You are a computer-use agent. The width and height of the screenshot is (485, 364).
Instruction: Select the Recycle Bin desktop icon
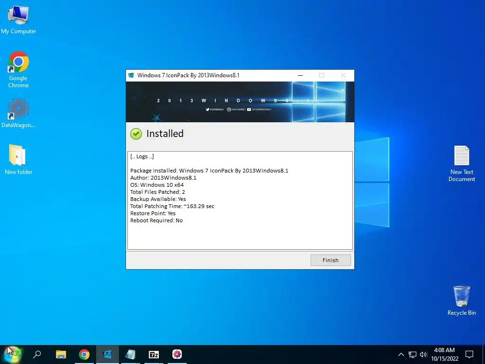pyautogui.click(x=461, y=300)
